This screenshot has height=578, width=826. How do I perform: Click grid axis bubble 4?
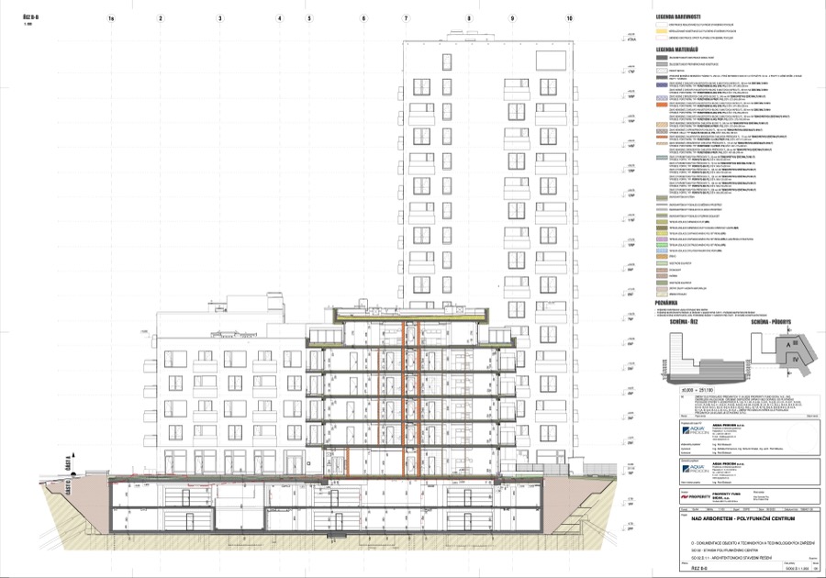click(279, 18)
